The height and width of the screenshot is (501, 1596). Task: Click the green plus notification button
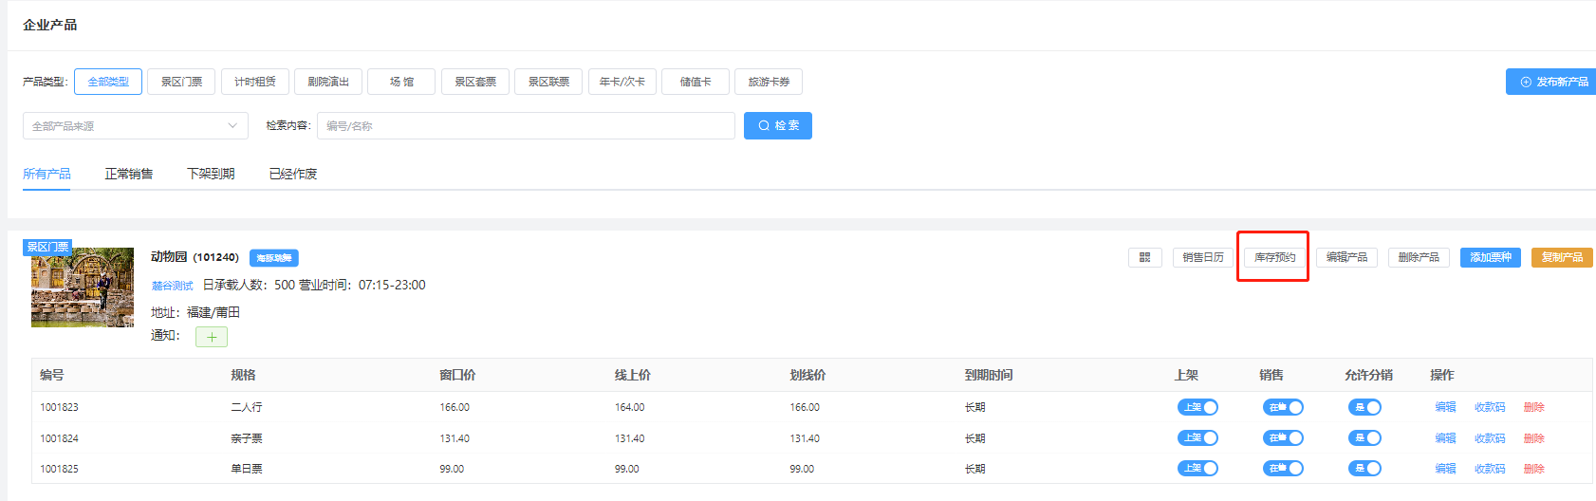click(x=212, y=337)
